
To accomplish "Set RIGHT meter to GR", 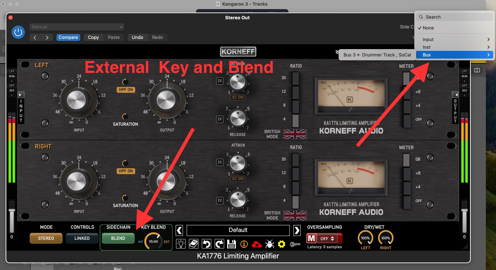I will (x=406, y=160).
